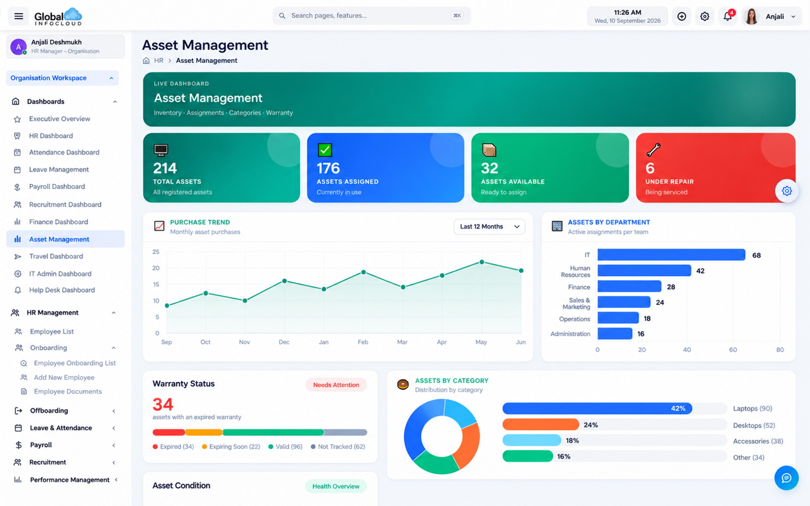This screenshot has width=810, height=506.
Task: Click the box icon on Assets Available card
Action: (489, 150)
